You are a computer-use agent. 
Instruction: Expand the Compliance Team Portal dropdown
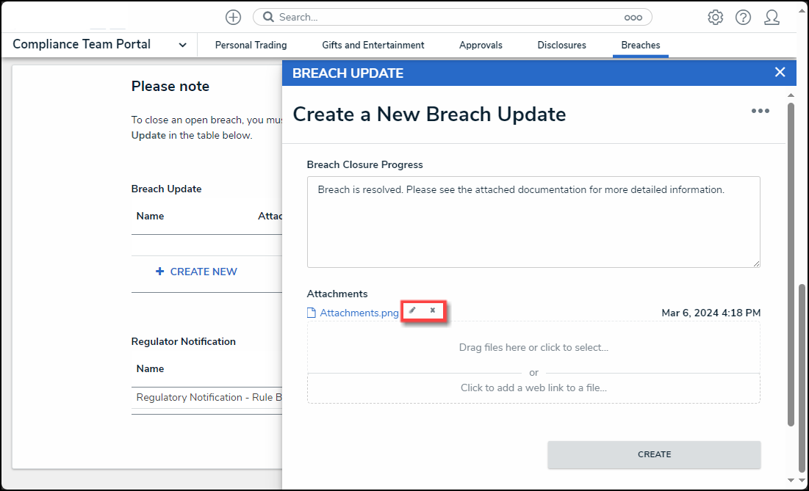[182, 45]
